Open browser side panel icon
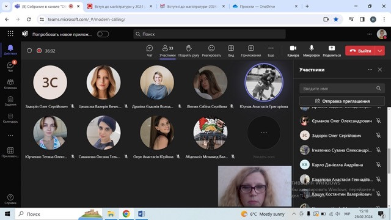Viewport: 391px width, 220px height. coord(362,19)
